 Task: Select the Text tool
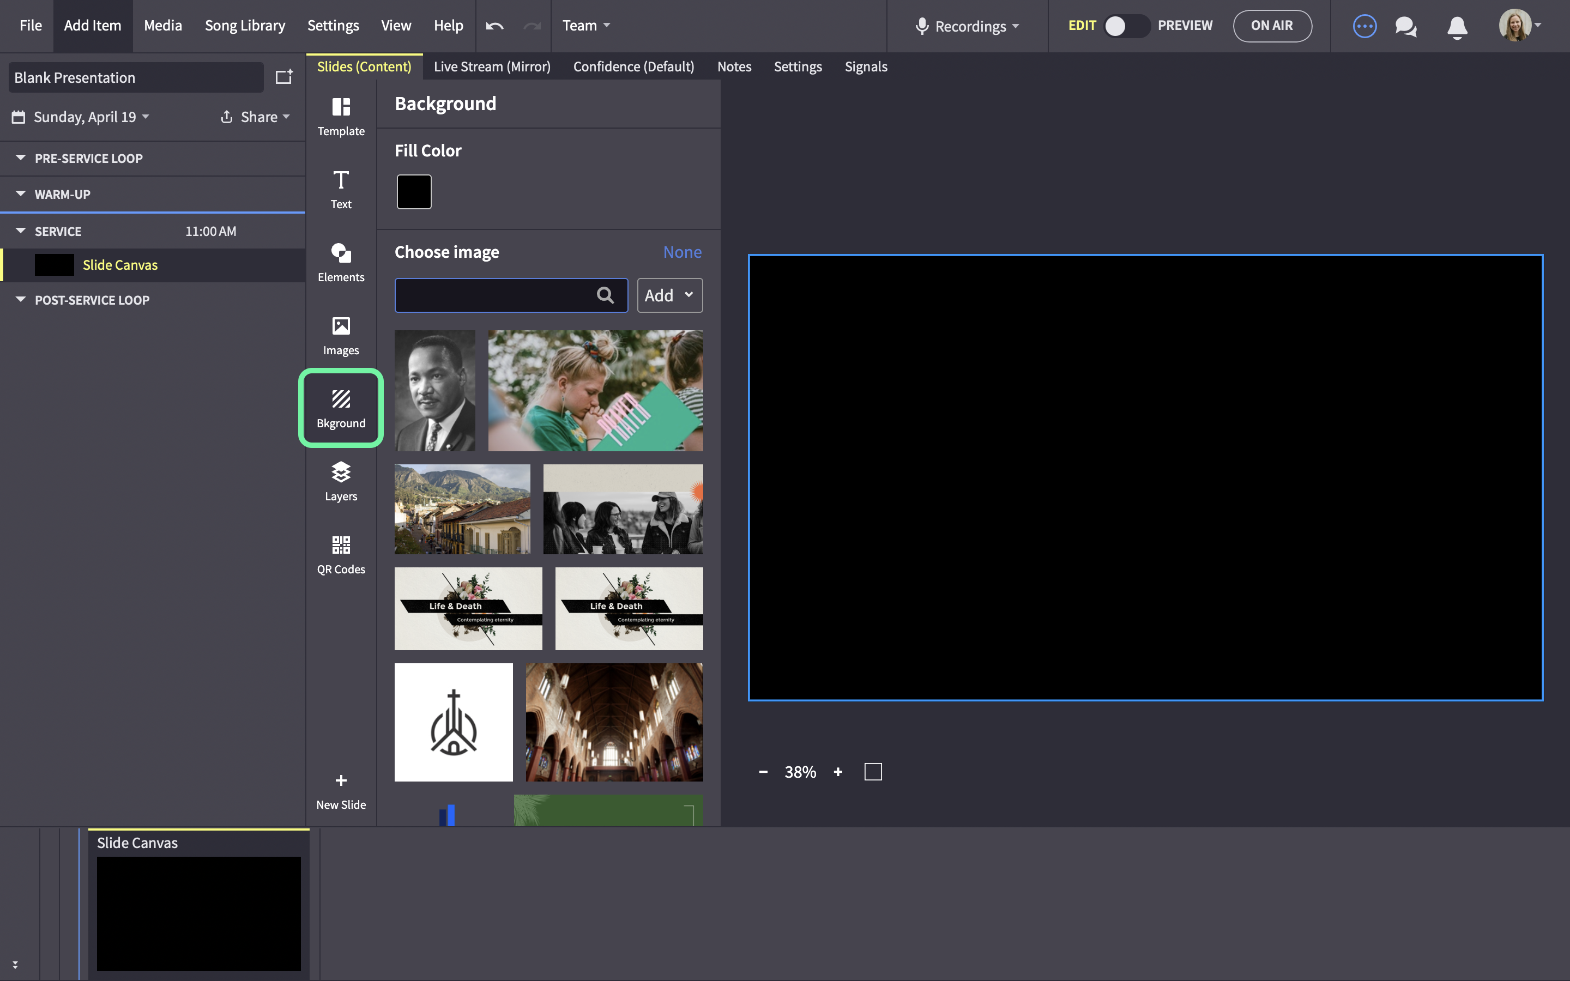pyautogui.click(x=341, y=190)
